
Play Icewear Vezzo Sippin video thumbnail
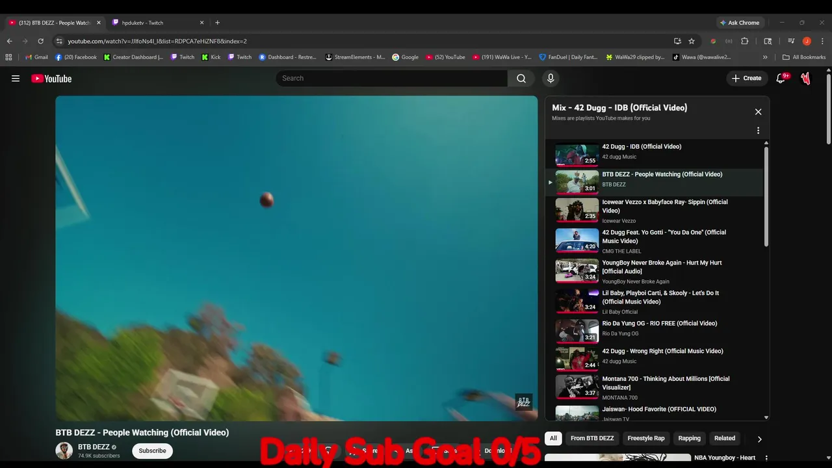tap(577, 210)
